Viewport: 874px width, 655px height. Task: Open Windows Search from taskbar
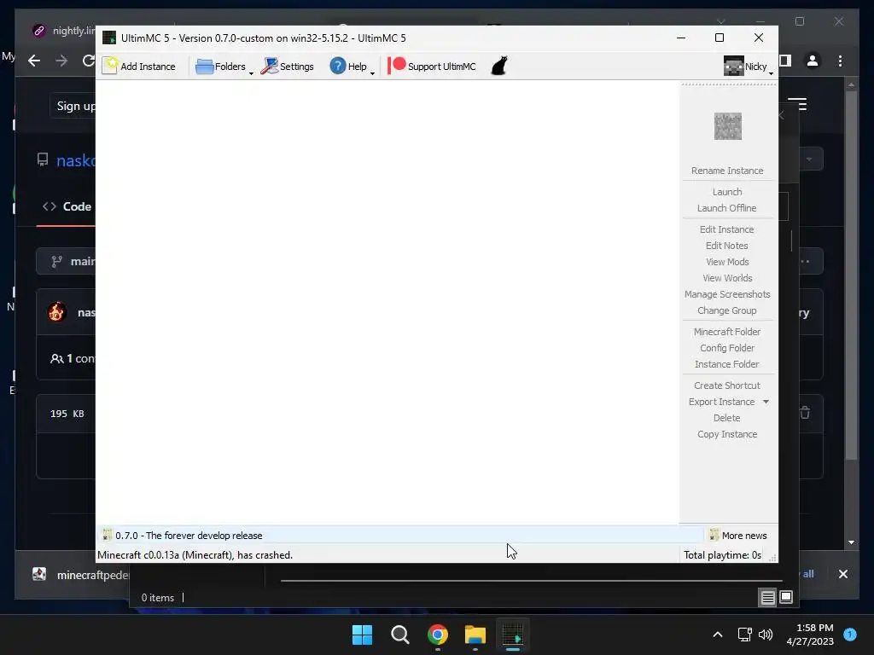[x=399, y=635]
